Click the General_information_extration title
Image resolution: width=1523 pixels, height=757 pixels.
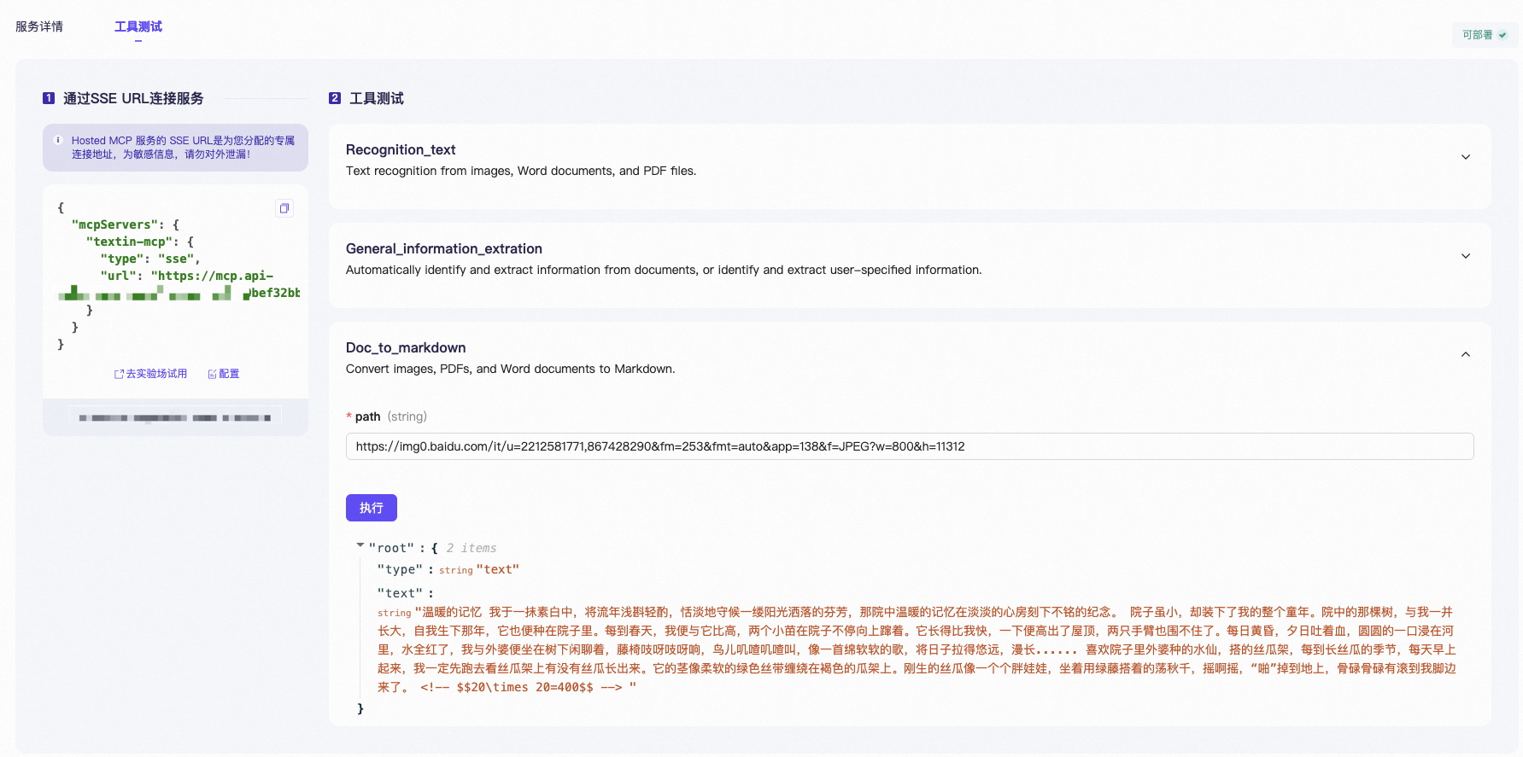[x=443, y=248]
